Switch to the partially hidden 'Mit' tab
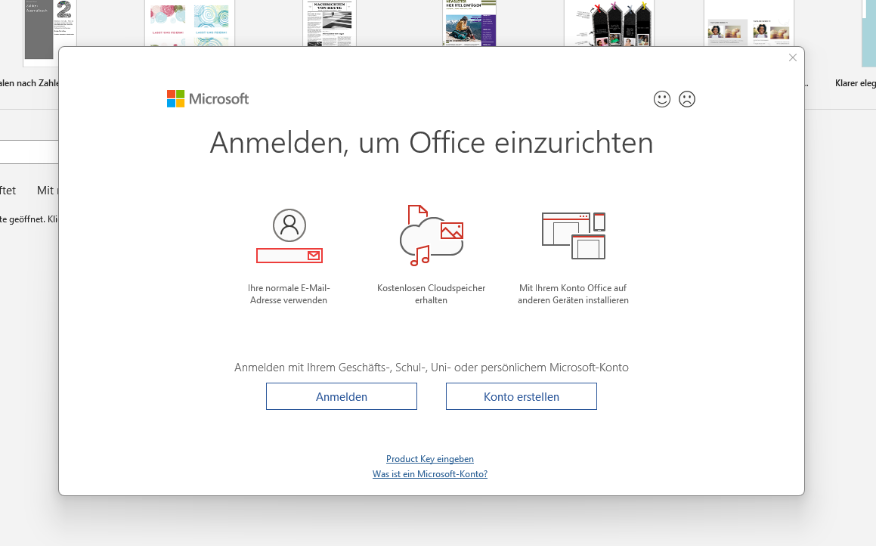The height and width of the screenshot is (546, 876). click(46, 191)
